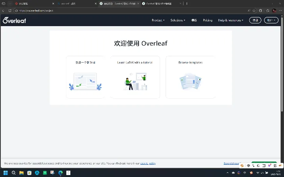Expand the 账户 account dropdown button

(x=271, y=20)
